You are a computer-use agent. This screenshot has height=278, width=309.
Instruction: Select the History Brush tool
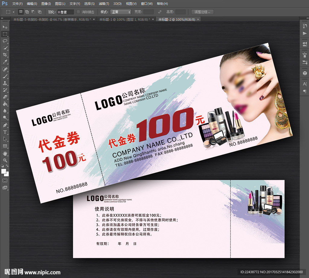tap(5, 90)
